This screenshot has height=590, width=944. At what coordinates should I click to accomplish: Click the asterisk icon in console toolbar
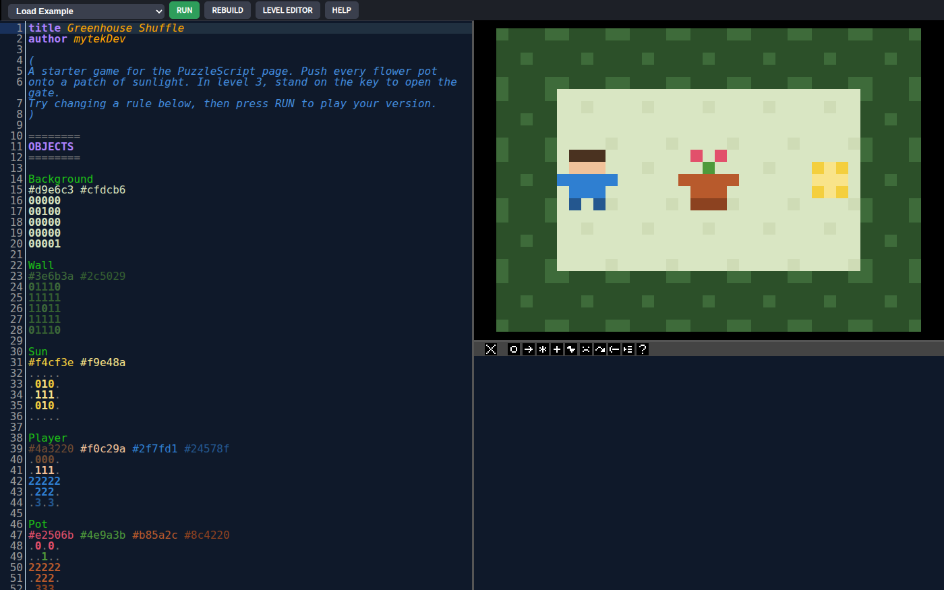(543, 349)
